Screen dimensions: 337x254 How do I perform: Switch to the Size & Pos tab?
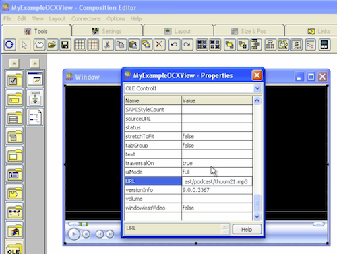click(249, 31)
